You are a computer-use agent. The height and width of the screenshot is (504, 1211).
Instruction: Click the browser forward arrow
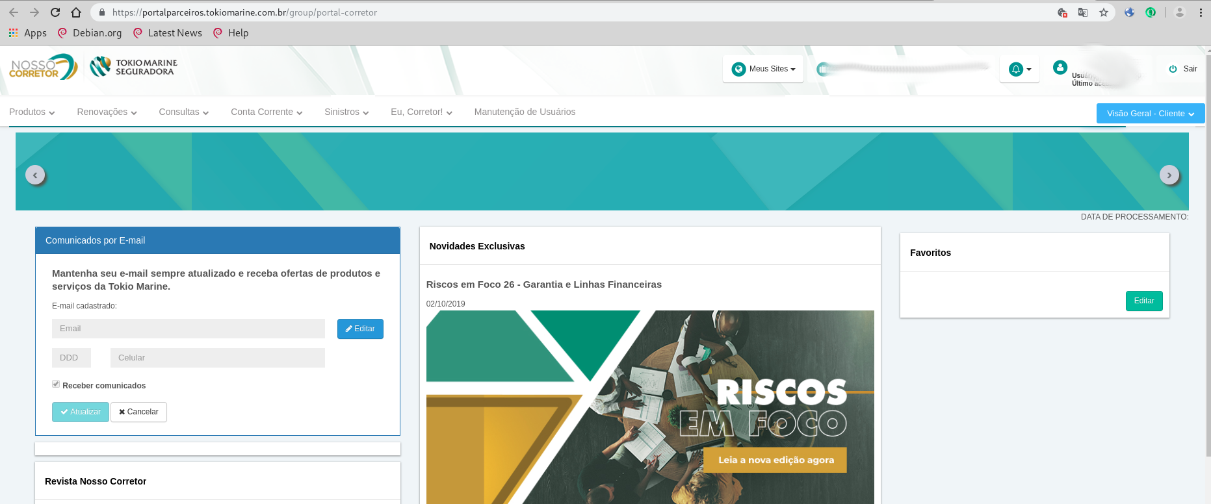pyautogui.click(x=34, y=12)
